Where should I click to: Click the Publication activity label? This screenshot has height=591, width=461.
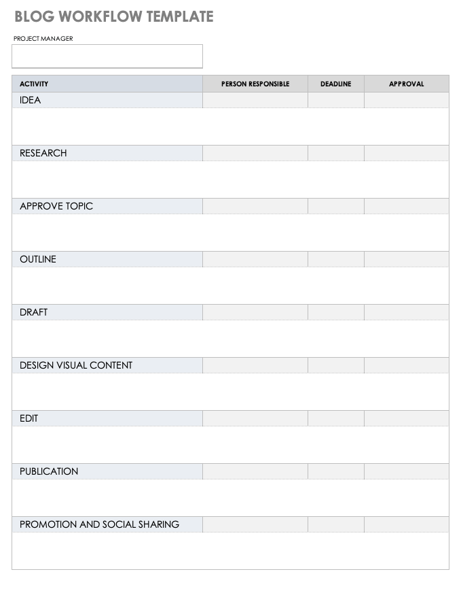click(x=49, y=471)
